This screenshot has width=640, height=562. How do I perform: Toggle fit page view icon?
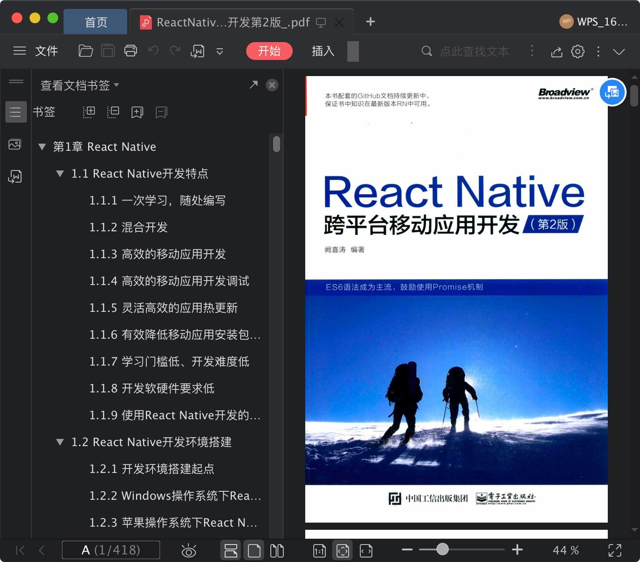pyautogui.click(x=343, y=550)
